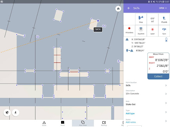The width and height of the screenshot is (170, 127).
Task: Click the Add notes link
Action: (x=131, y=122)
